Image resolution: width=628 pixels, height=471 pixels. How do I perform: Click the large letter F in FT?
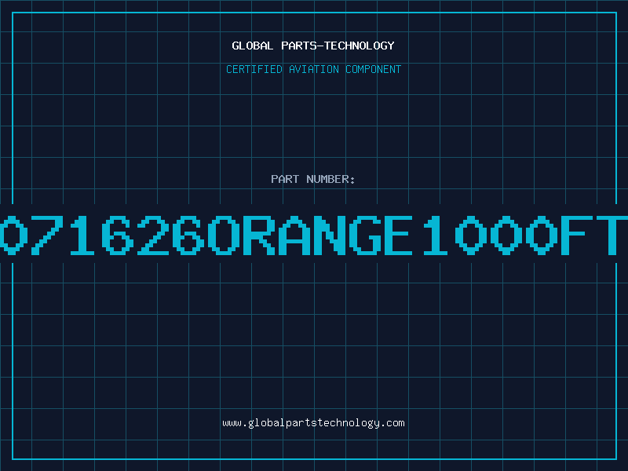pos(576,235)
